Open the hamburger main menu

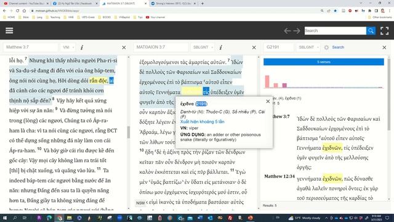[x=9, y=30]
